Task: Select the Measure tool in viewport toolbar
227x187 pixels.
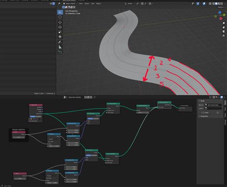Action: 60,47
